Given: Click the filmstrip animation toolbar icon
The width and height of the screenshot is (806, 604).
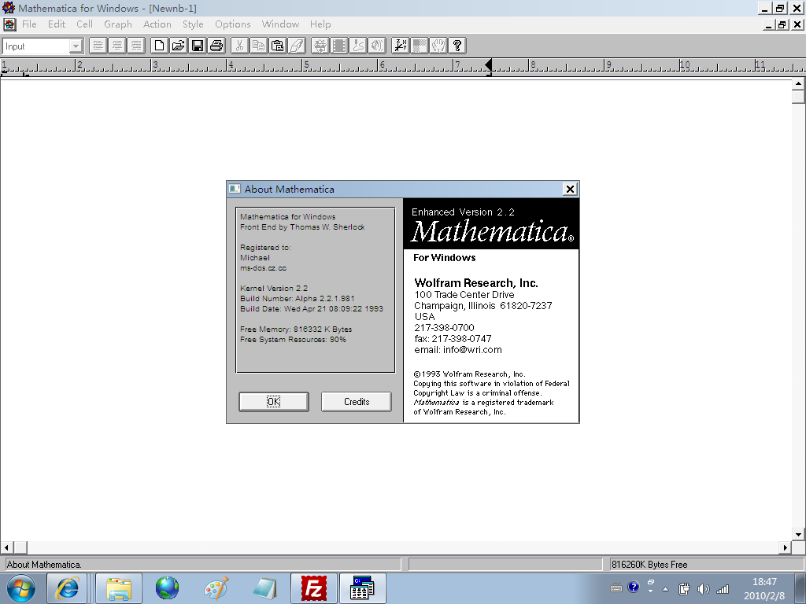Looking at the screenshot, I should 339,46.
